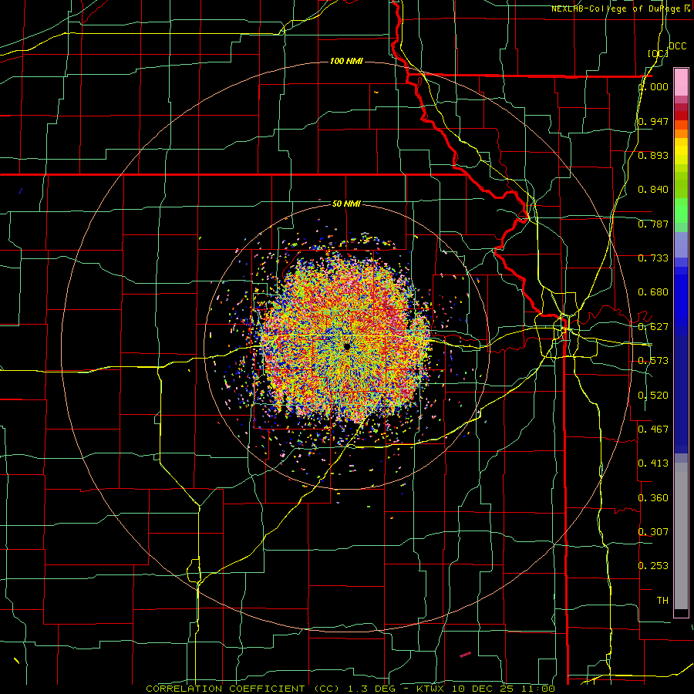
Task: Click the '[CC]' label above the color scale
Action: click(658, 53)
